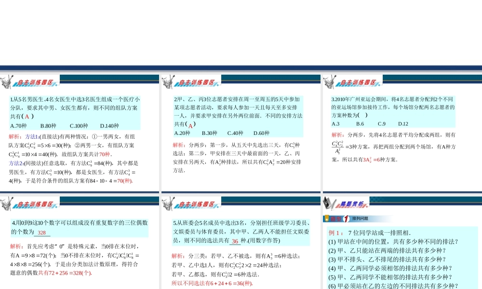Click option B.80种
482x289 pixels.
(48, 126)
